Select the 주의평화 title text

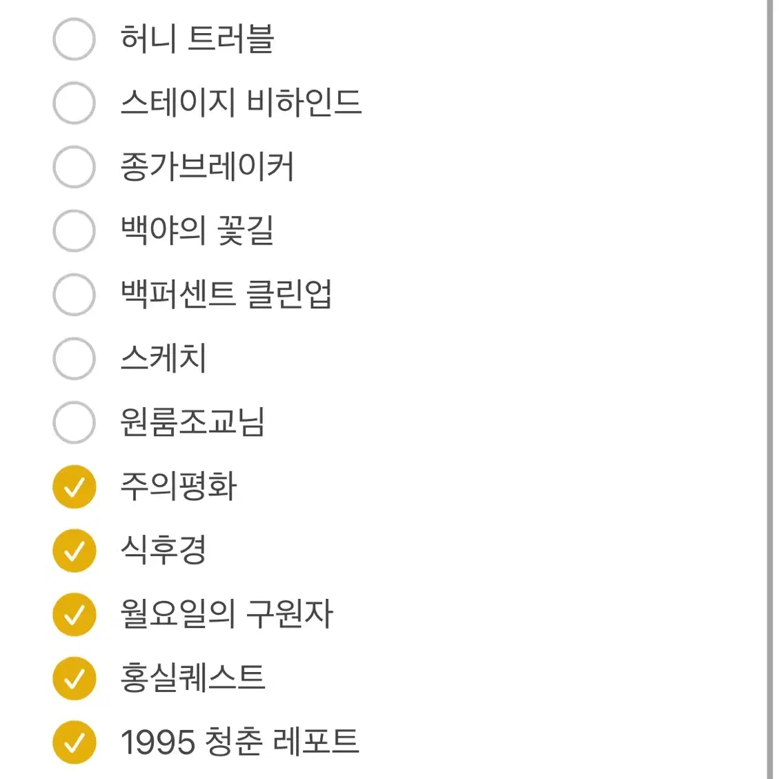pos(178,486)
